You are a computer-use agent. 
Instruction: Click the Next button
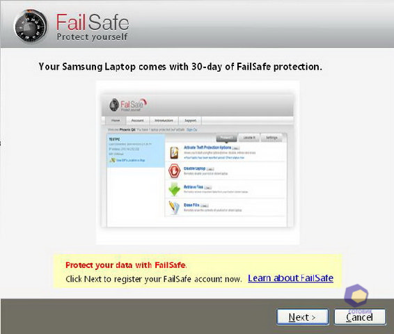click(303, 317)
